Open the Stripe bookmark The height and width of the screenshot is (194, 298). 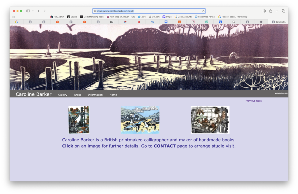click(167, 17)
